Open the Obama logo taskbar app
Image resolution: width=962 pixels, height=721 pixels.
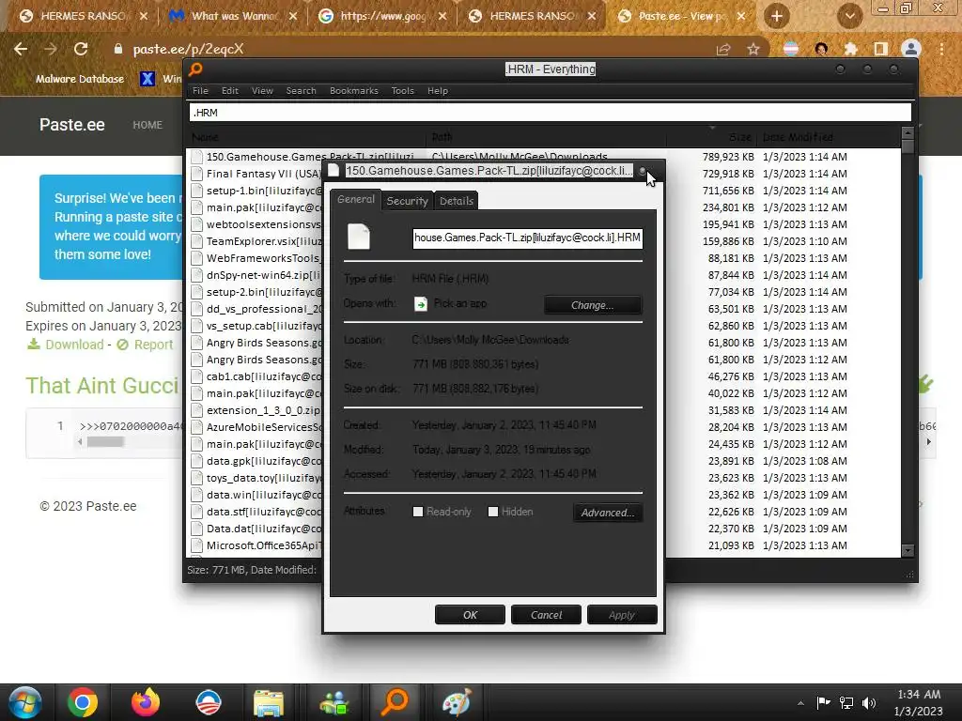209,702
